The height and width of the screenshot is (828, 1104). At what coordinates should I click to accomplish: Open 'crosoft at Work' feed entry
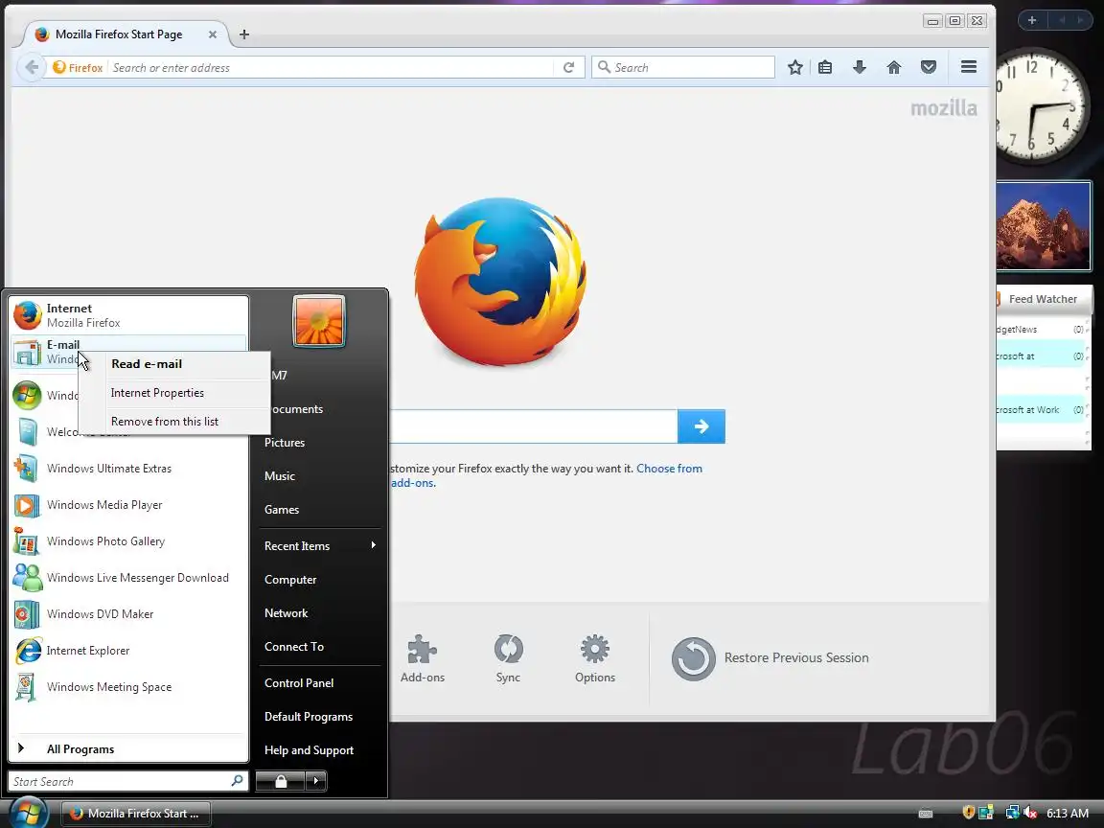(x=1041, y=410)
